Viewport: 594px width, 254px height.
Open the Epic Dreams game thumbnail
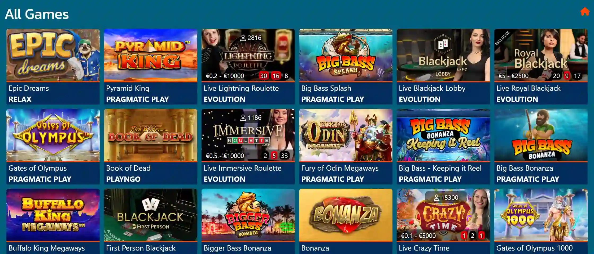(x=53, y=55)
